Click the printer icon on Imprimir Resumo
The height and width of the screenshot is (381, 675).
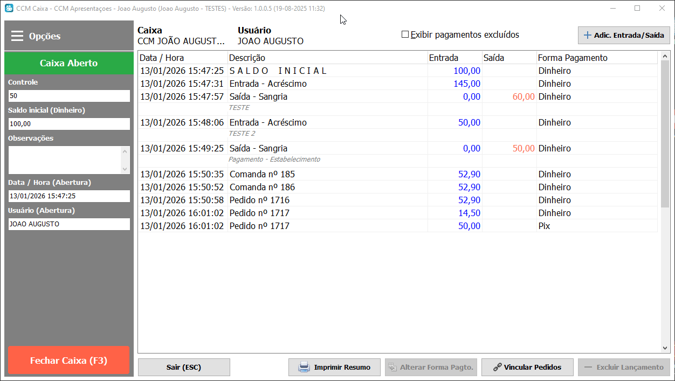click(304, 368)
